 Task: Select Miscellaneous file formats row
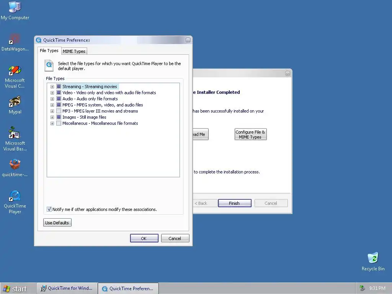[100, 123]
